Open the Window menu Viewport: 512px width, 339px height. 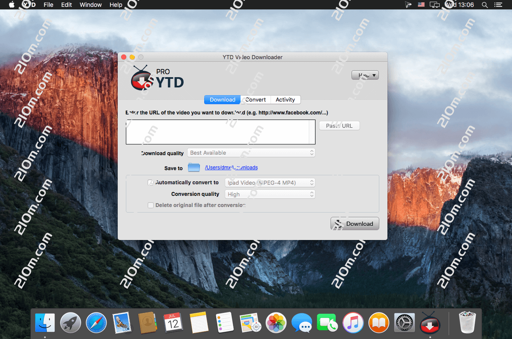click(91, 5)
